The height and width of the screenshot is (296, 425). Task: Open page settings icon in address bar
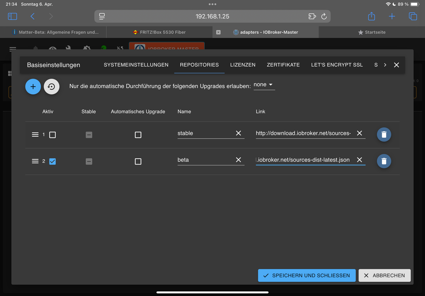pyautogui.click(x=102, y=17)
